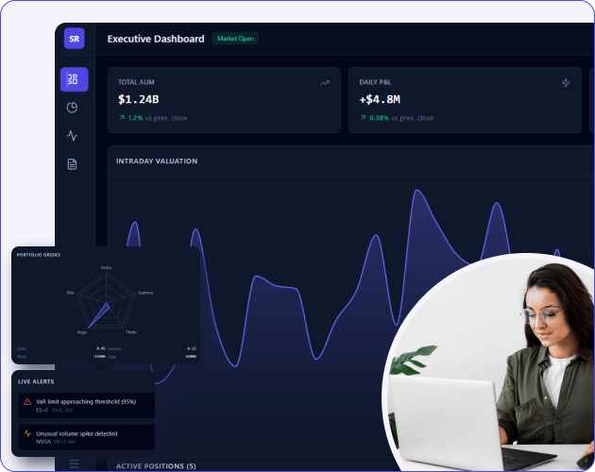Click the LIVE ALERTS heading
This screenshot has height=472, width=595.
[x=36, y=381]
